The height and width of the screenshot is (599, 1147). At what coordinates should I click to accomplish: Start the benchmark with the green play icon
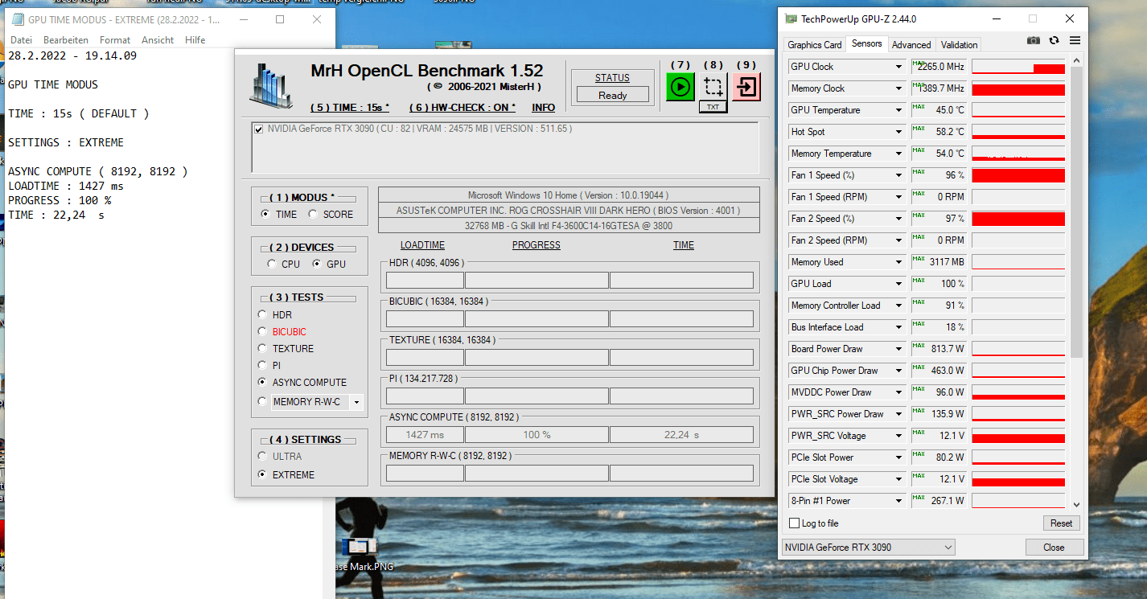coord(680,86)
